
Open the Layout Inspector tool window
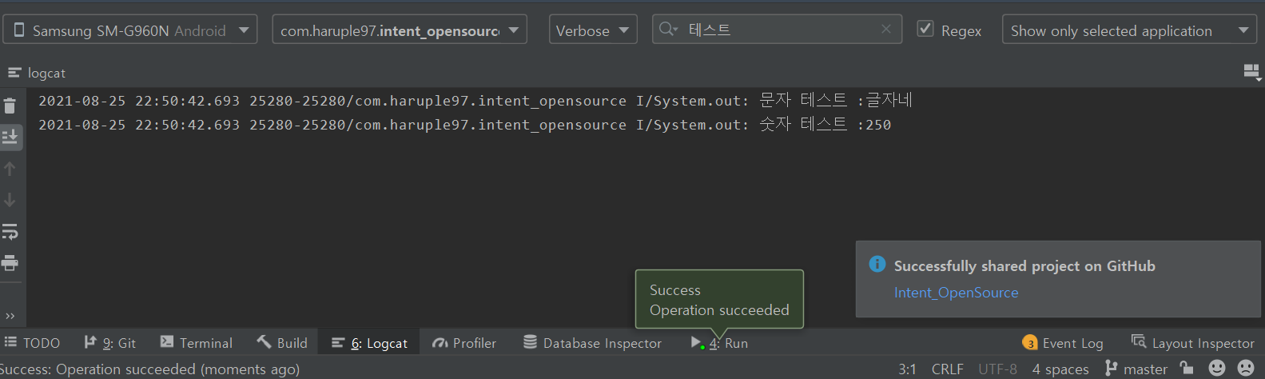[1193, 343]
